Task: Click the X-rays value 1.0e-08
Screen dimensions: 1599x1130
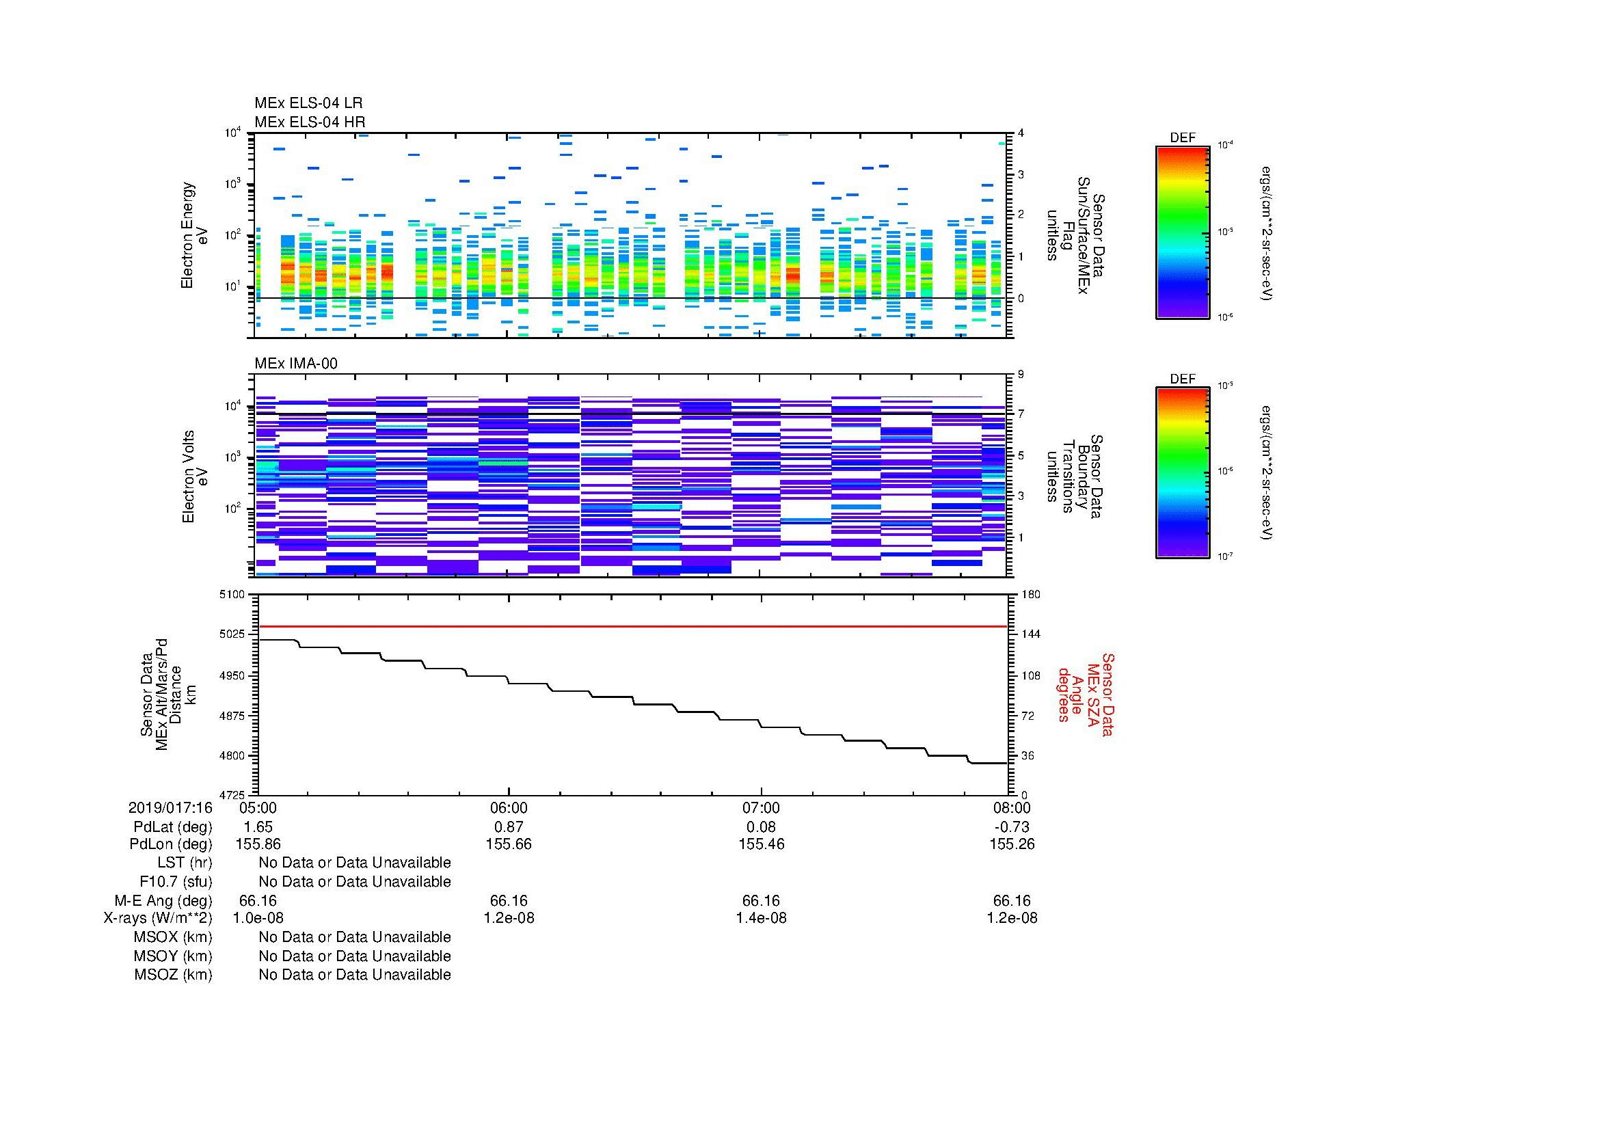Action: coord(258,917)
